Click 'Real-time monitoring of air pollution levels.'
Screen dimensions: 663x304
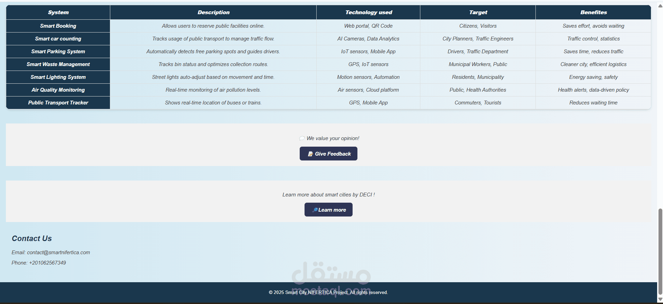coord(213,90)
